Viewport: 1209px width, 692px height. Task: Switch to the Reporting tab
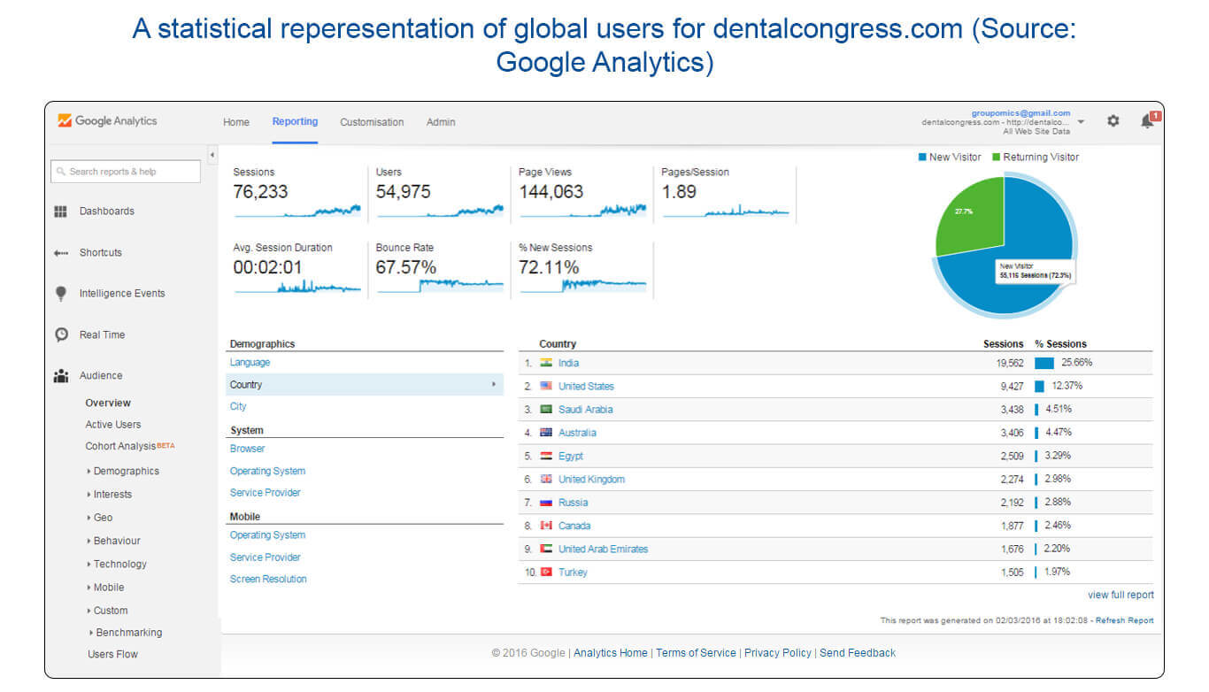tap(295, 122)
